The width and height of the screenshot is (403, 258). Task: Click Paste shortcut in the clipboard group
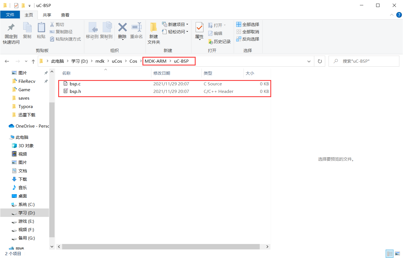65,39
